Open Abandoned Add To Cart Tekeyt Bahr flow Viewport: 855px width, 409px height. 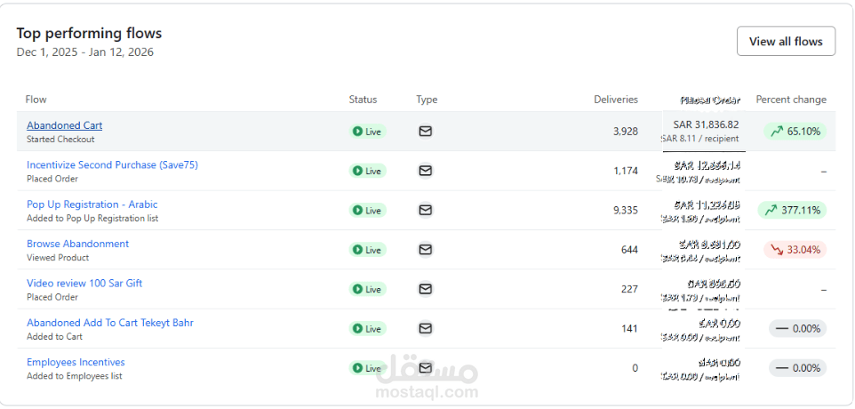(110, 323)
